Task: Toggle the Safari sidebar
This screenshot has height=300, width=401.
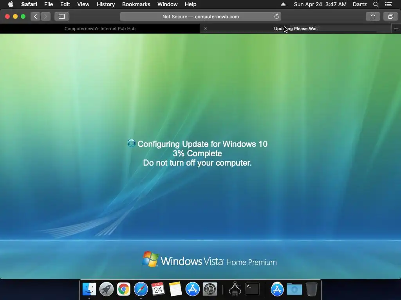Action: coord(61,16)
